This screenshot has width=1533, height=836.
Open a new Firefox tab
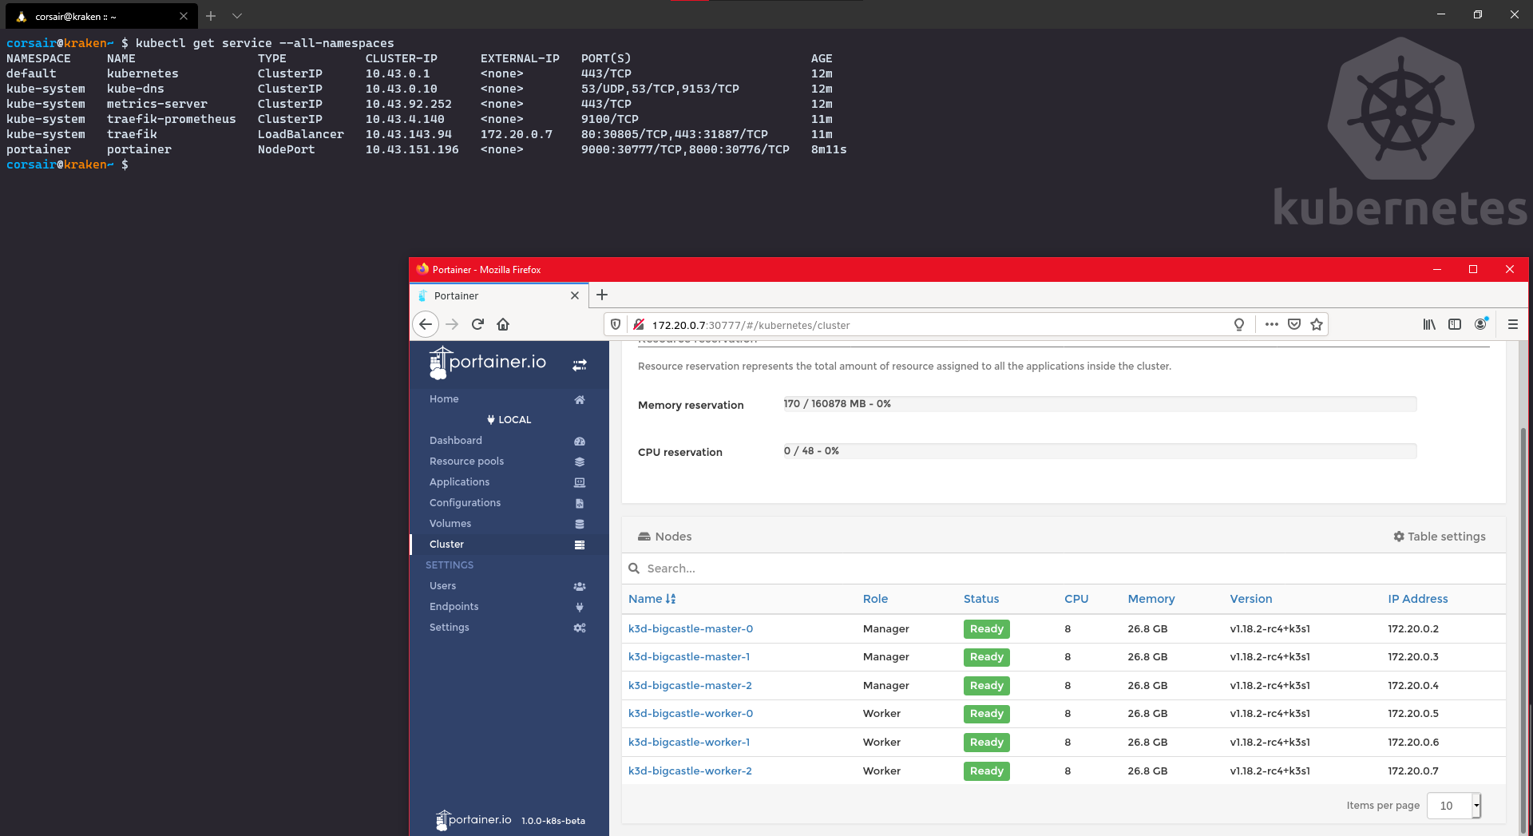point(602,295)
